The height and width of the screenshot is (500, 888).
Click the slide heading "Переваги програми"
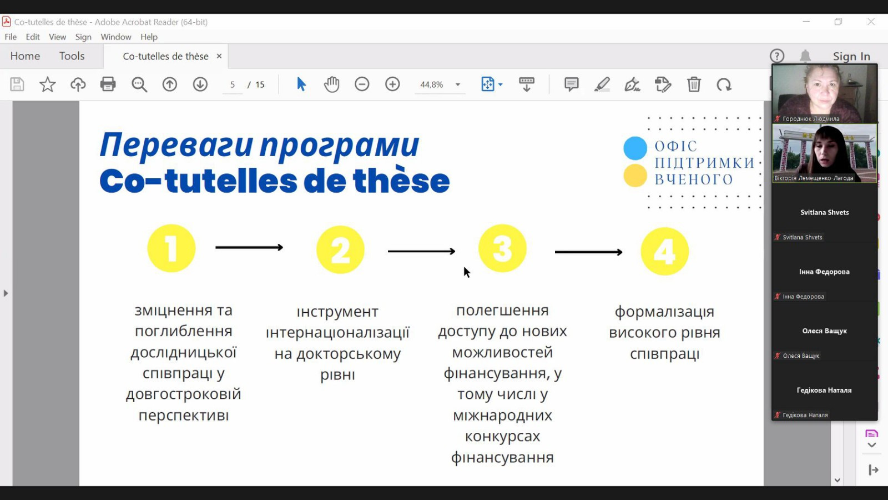[259, 145]
